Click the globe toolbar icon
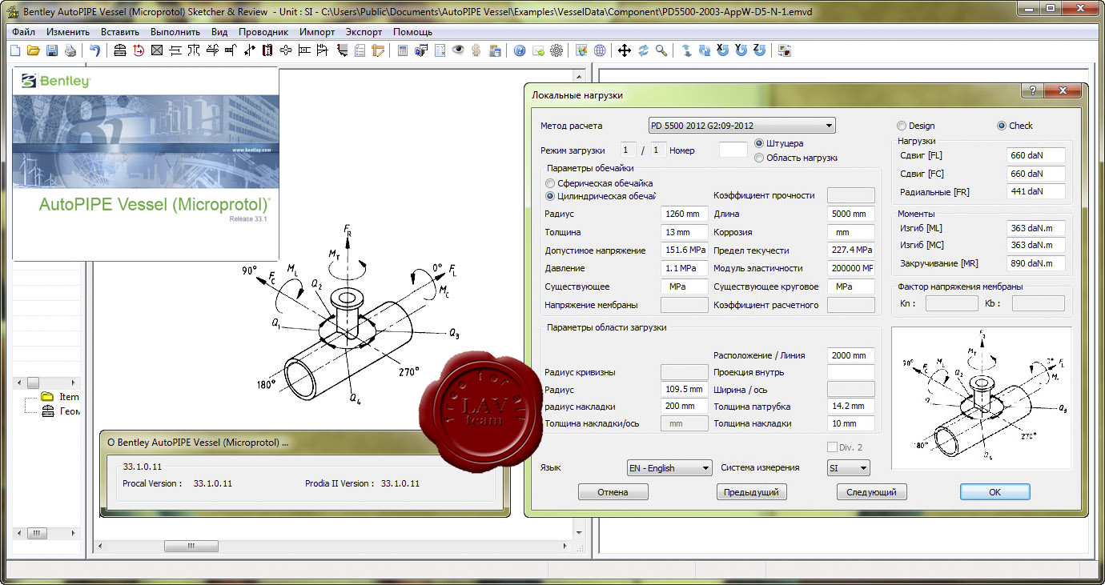This screenshot has height=585, width=1105. pos(600,50)
